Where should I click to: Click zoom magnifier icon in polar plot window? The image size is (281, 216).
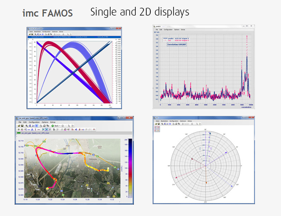(x=162, y=124)
